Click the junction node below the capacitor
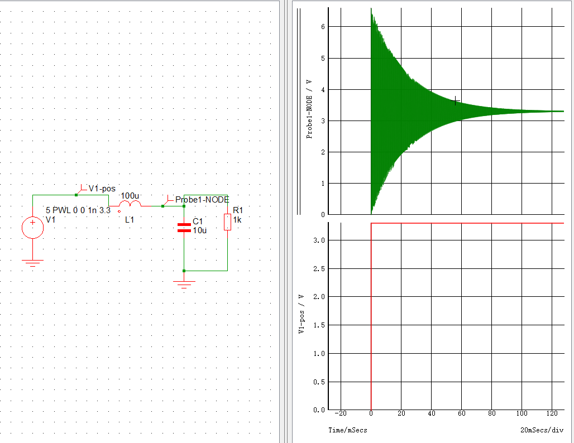574x443 pixels. (x=184, y=271)
